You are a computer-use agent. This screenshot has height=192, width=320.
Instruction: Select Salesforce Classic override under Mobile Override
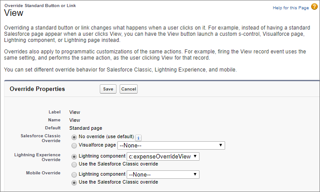(74, 182)
